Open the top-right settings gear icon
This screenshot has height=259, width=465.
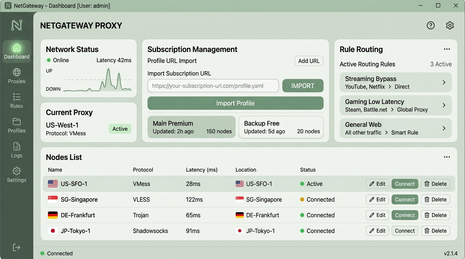click(450, 25)
